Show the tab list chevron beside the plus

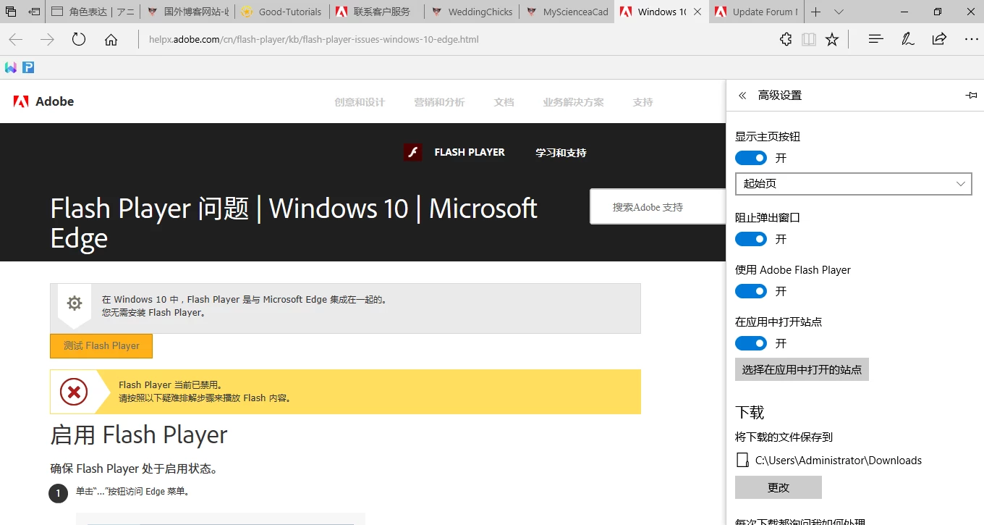(839, 12)
